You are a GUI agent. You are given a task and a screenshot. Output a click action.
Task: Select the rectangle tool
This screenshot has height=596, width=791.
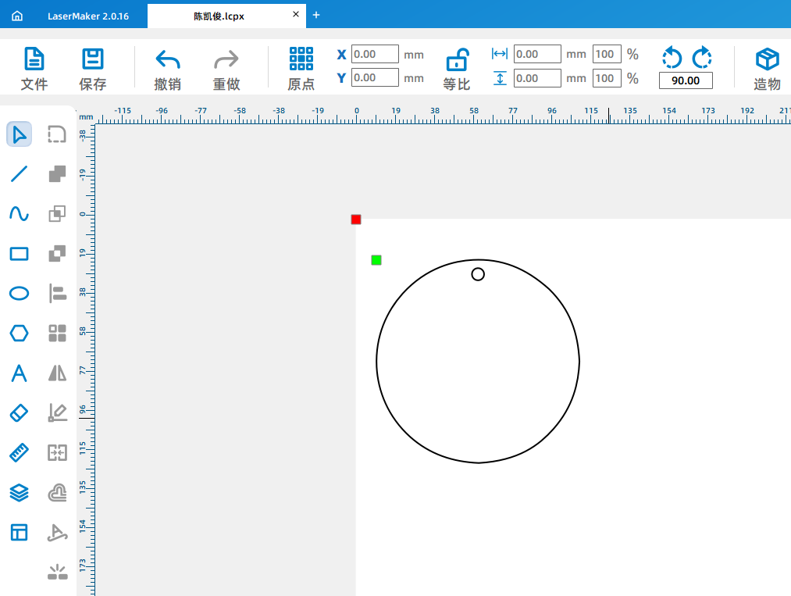click(20, 254)
